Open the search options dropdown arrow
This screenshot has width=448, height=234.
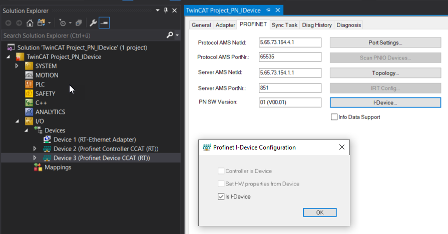coord(177,35)
